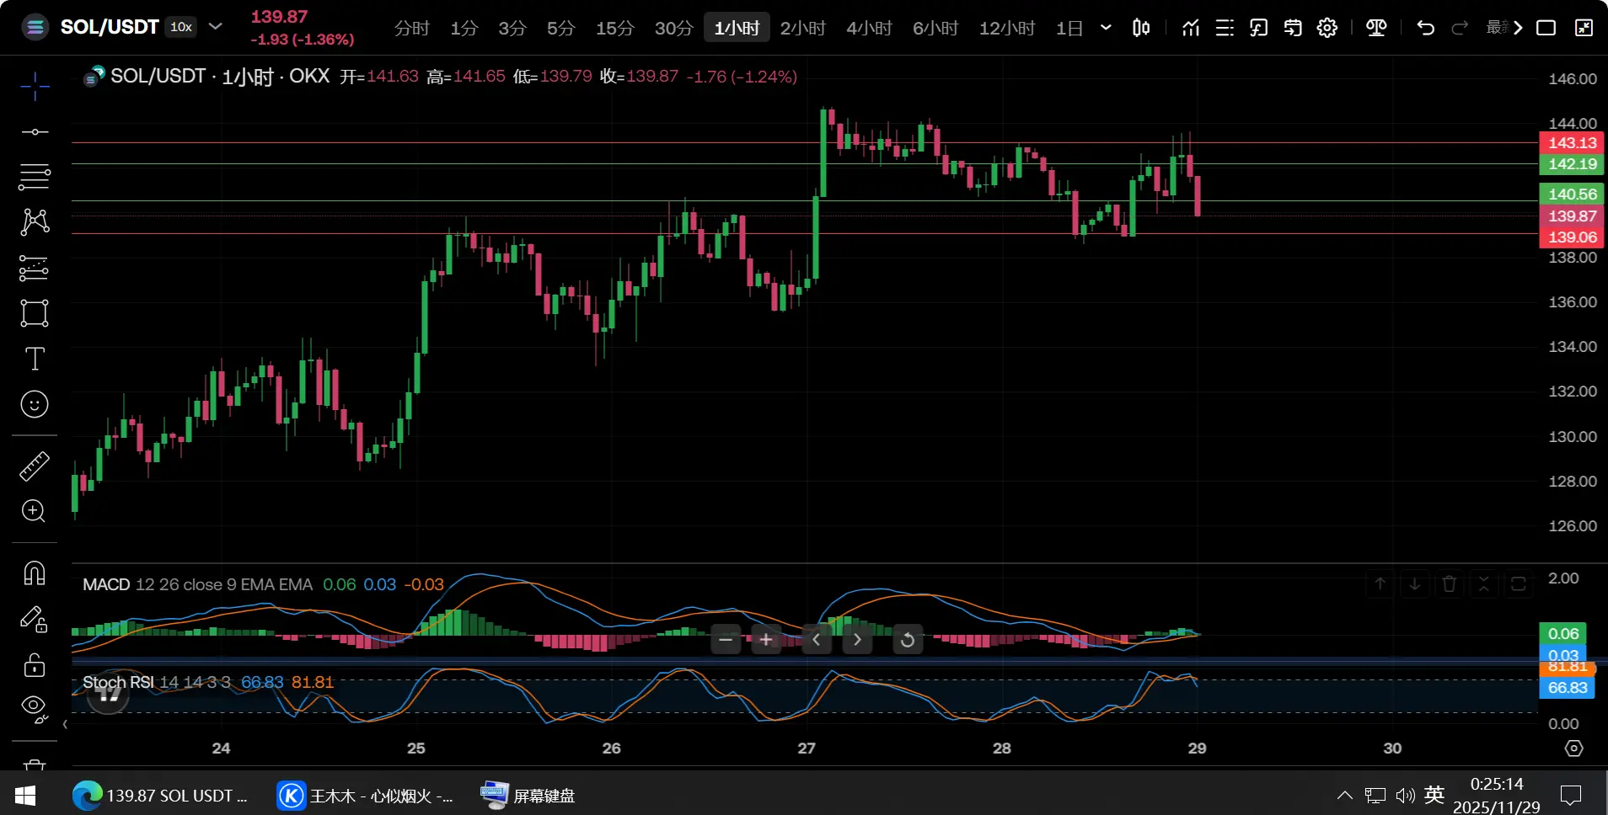Select the Text annotation tool
Screen dimensions: 1608x815
(x=35, y=359)
